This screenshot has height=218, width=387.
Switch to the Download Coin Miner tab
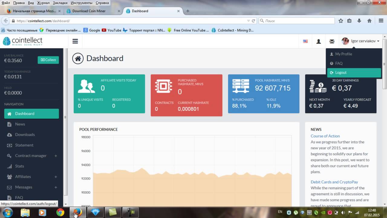(x=93, y=11)
